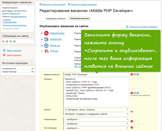
Task: Expand the Тип публикации dropdown
Action: 96,128
